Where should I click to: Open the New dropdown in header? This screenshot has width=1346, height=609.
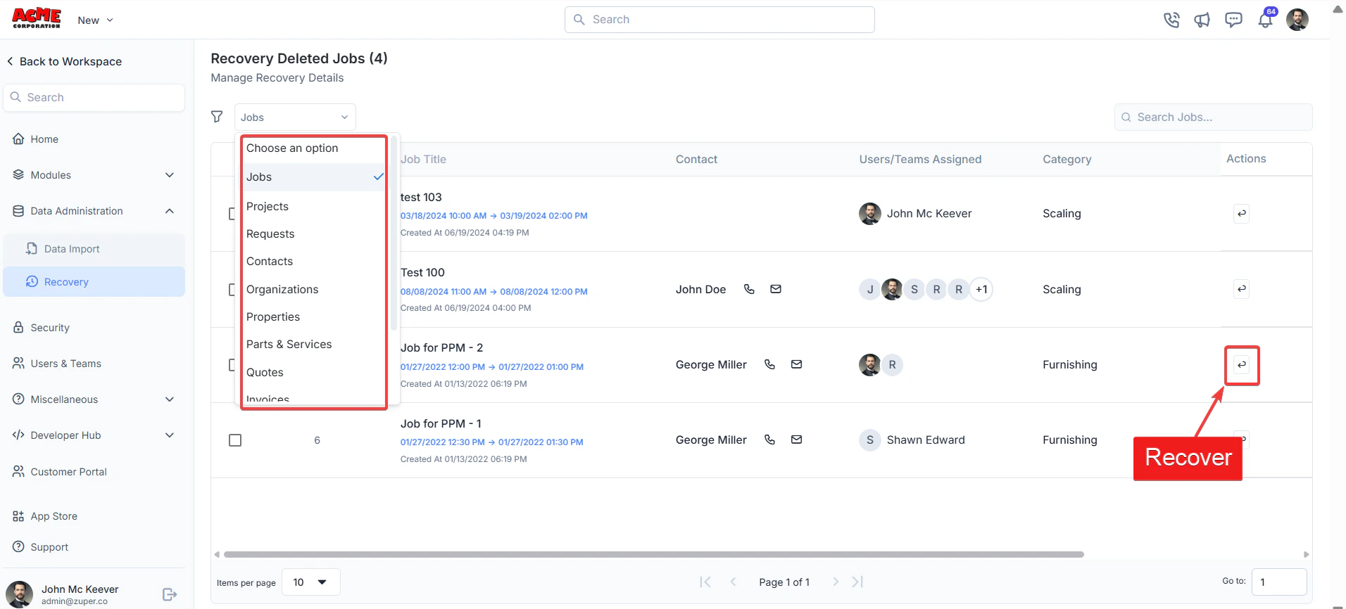95,20
